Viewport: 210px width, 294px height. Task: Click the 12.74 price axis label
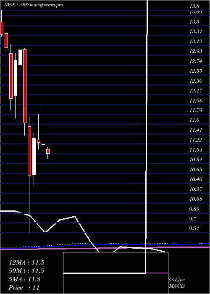coord(196,61)
